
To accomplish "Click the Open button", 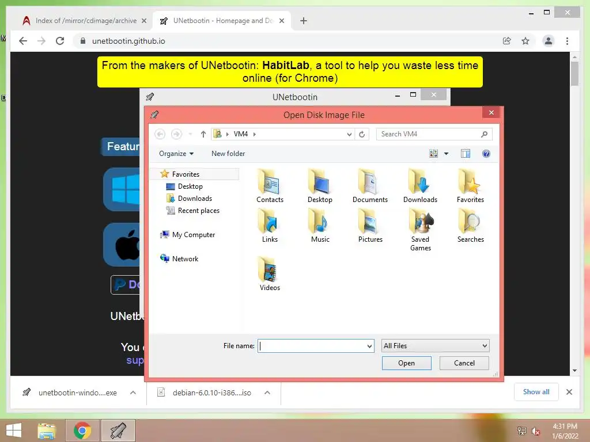I will pyautogui.click(x=406, y=363).
